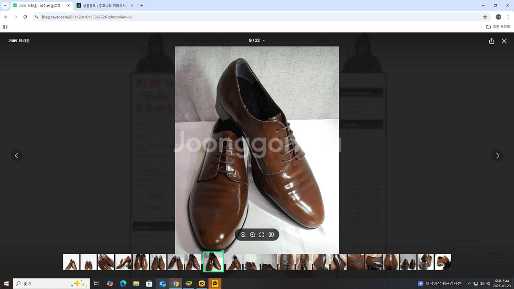Close the 2009 브라운 네이버 블로그 tab

tap(69, 6)
